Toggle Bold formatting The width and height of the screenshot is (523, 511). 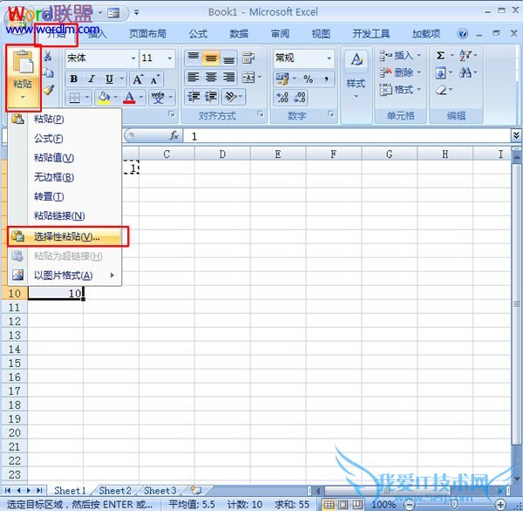(74, 78)
